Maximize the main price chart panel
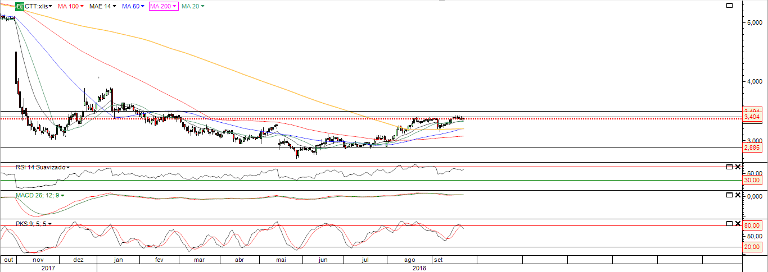 pyautogui.click(x=730, y=6)
